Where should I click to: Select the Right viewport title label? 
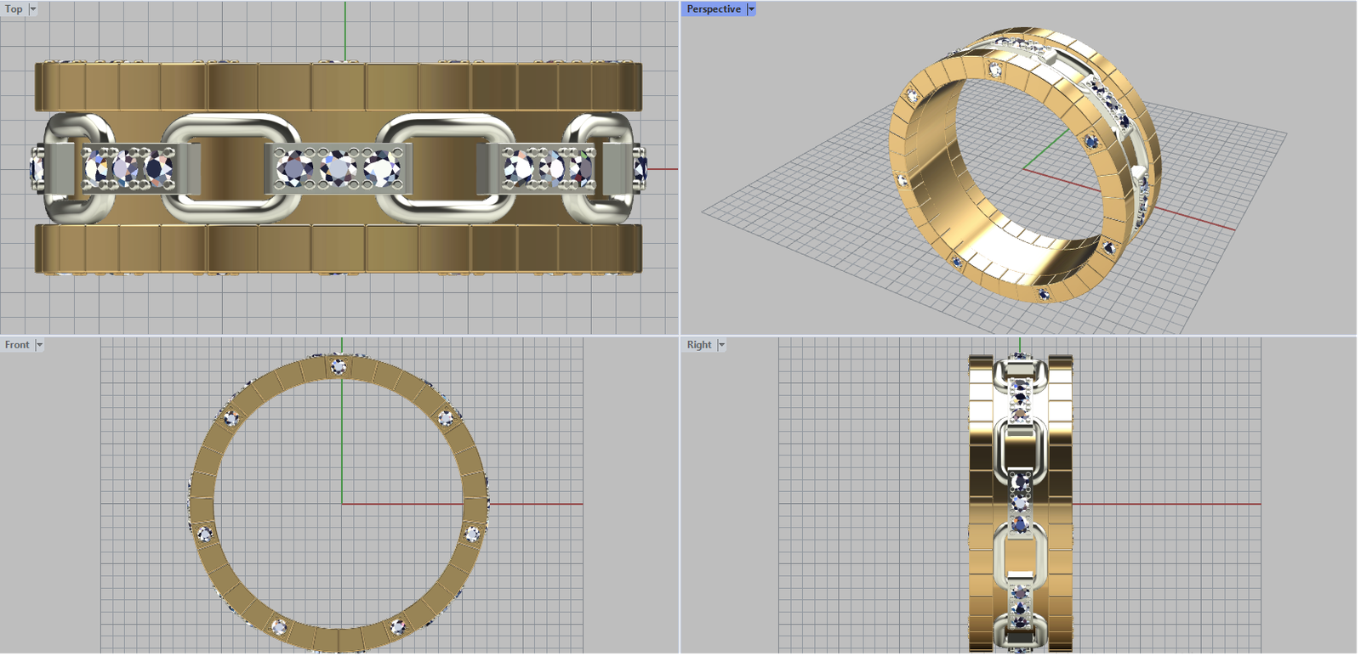pyautogui.click(x=699, y=345)
